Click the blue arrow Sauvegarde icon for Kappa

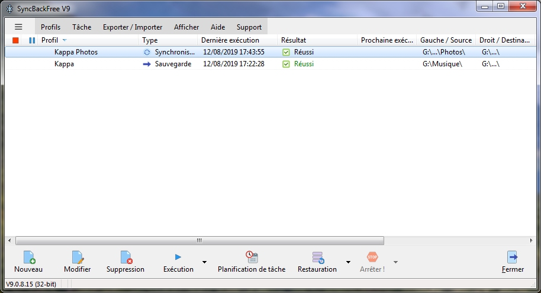pos(147,64)
